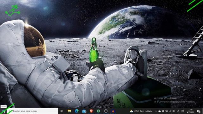The image size is (203, 114).
Task: Open the network tray icon
Action: click(x=170, y=111)
